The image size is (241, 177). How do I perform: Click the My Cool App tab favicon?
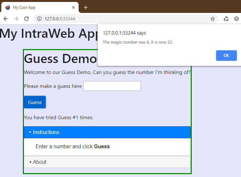8,7
